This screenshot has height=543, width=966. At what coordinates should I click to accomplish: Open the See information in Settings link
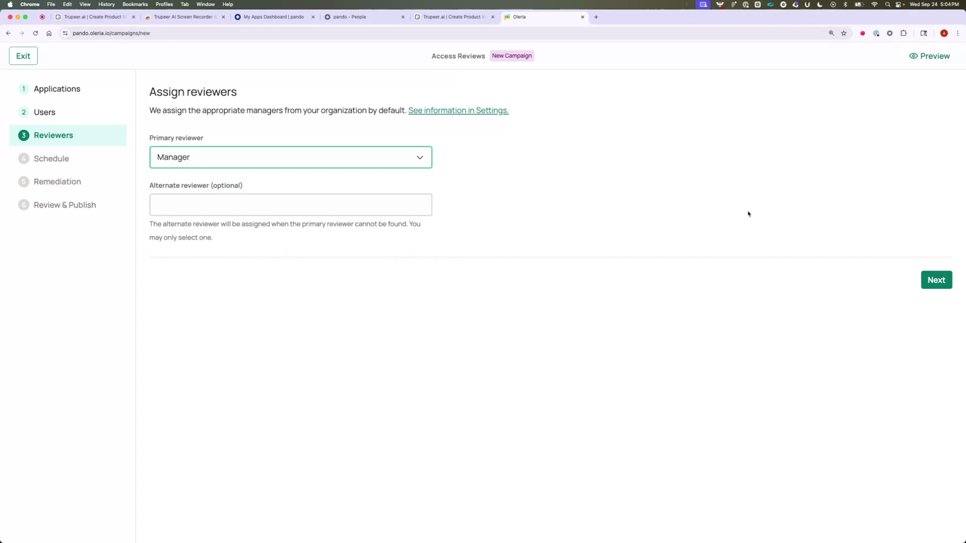click(x=458, y=110)
